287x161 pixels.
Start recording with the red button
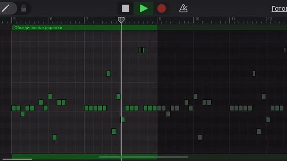(x=161, y=8)
